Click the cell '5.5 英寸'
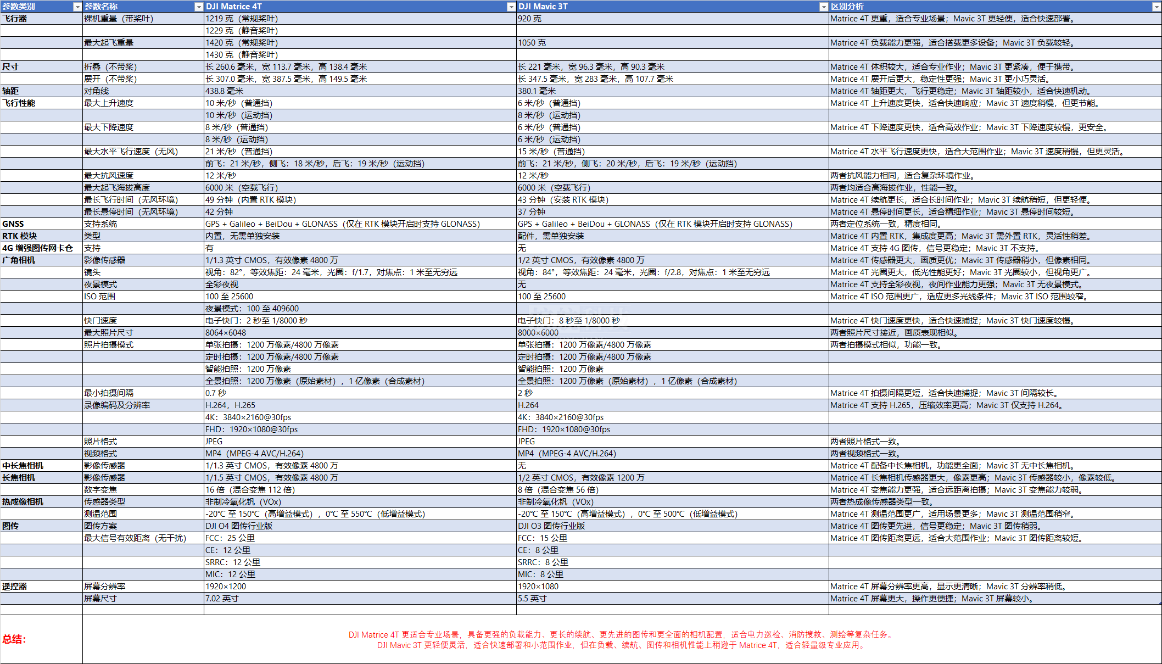 (672, 599)
